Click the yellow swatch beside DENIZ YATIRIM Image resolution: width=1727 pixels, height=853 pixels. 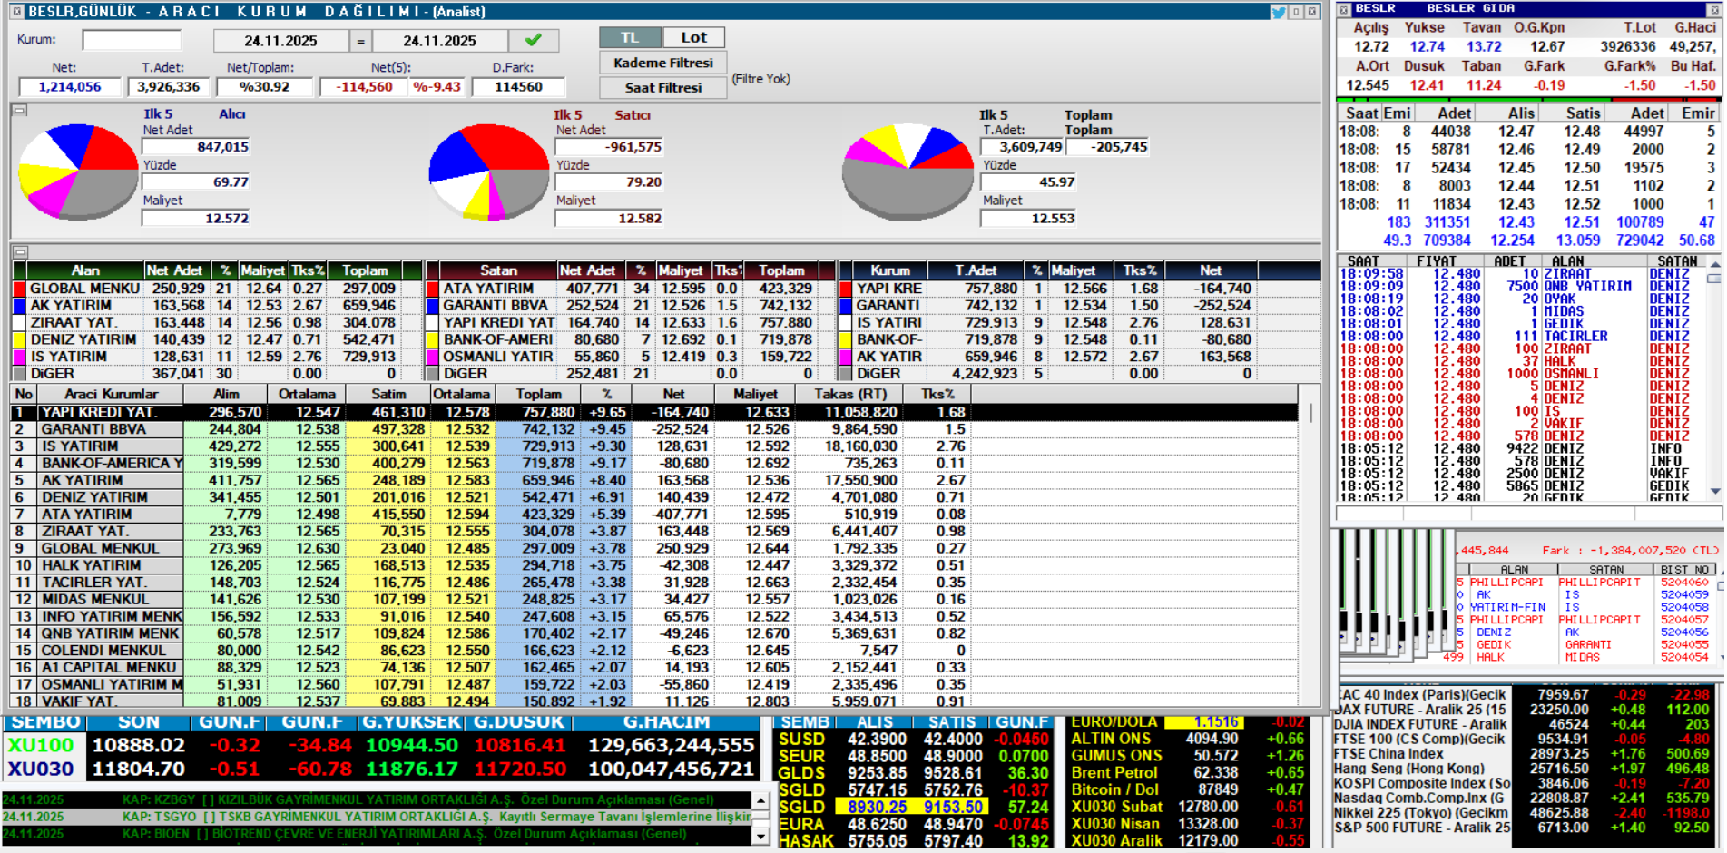click(x=19, y=339)
